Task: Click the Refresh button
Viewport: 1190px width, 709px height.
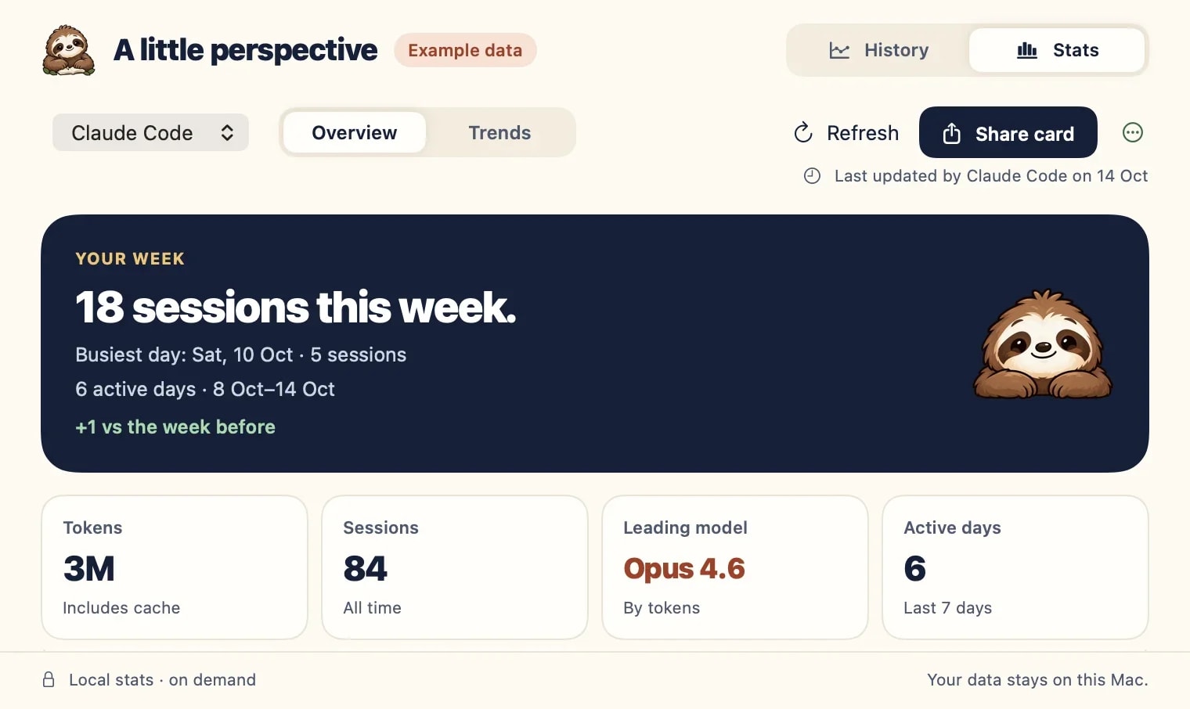Action: point(846,133)
